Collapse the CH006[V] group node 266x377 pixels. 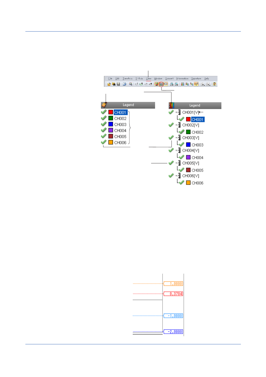pos(177,176)
